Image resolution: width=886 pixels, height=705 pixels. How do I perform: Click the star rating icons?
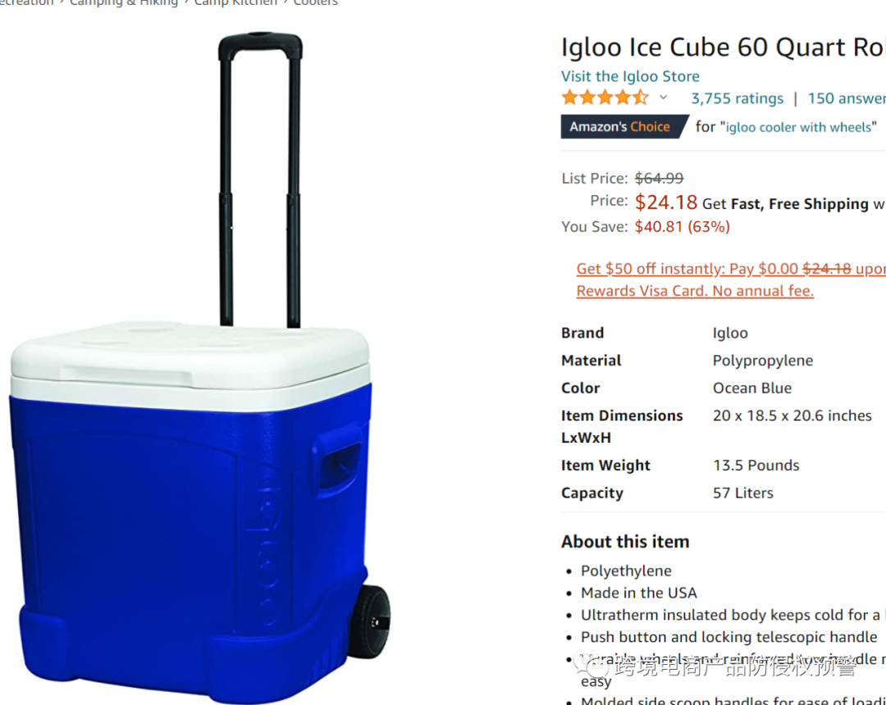tap(605, 98)
